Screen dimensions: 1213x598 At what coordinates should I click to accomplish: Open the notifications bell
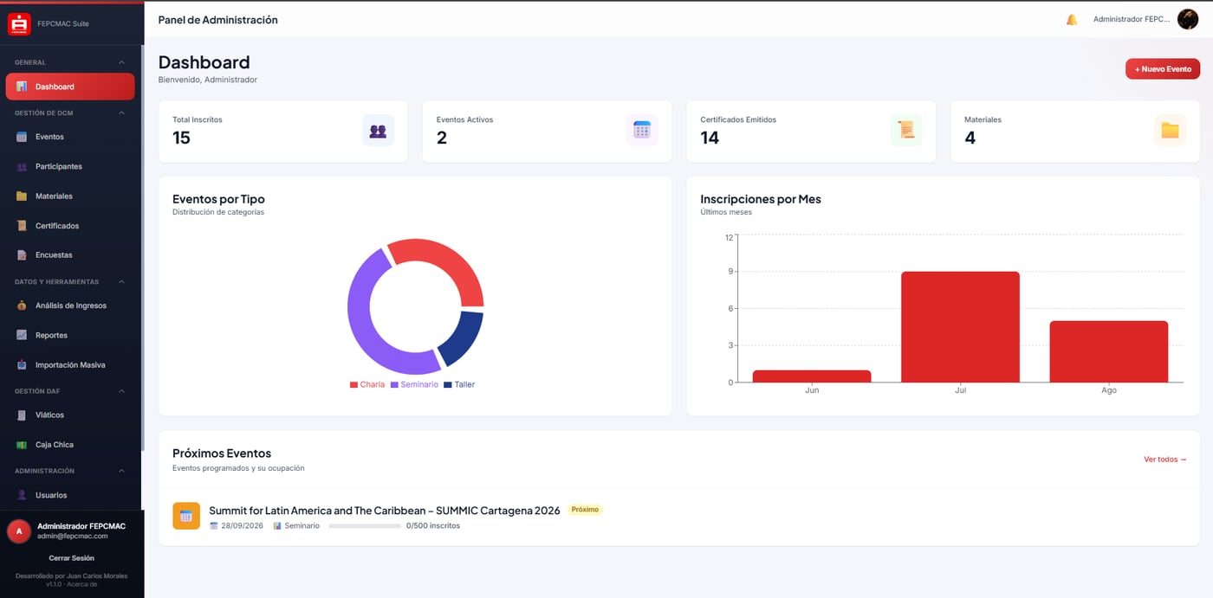[1072, 20]
